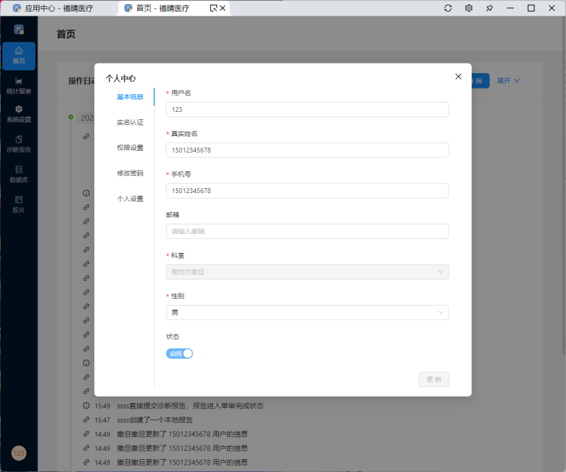566x472 pixels.
Task: Switch to the 修改密码 tab
Action: pos(130,173)
